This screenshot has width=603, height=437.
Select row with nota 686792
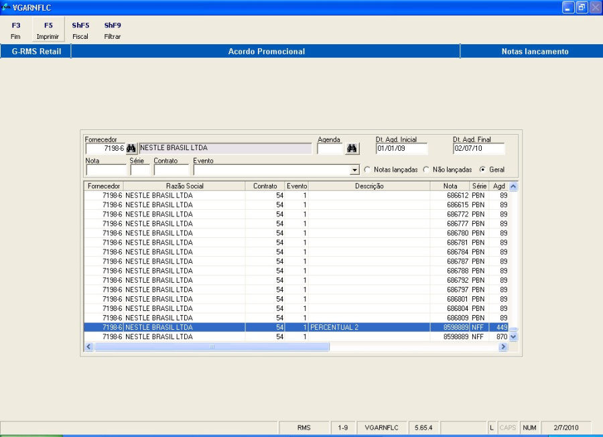point(296,280)
